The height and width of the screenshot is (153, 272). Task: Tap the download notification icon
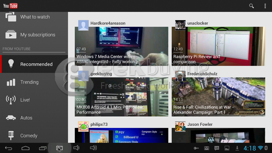pyautogui.click(x=237, y=148)
